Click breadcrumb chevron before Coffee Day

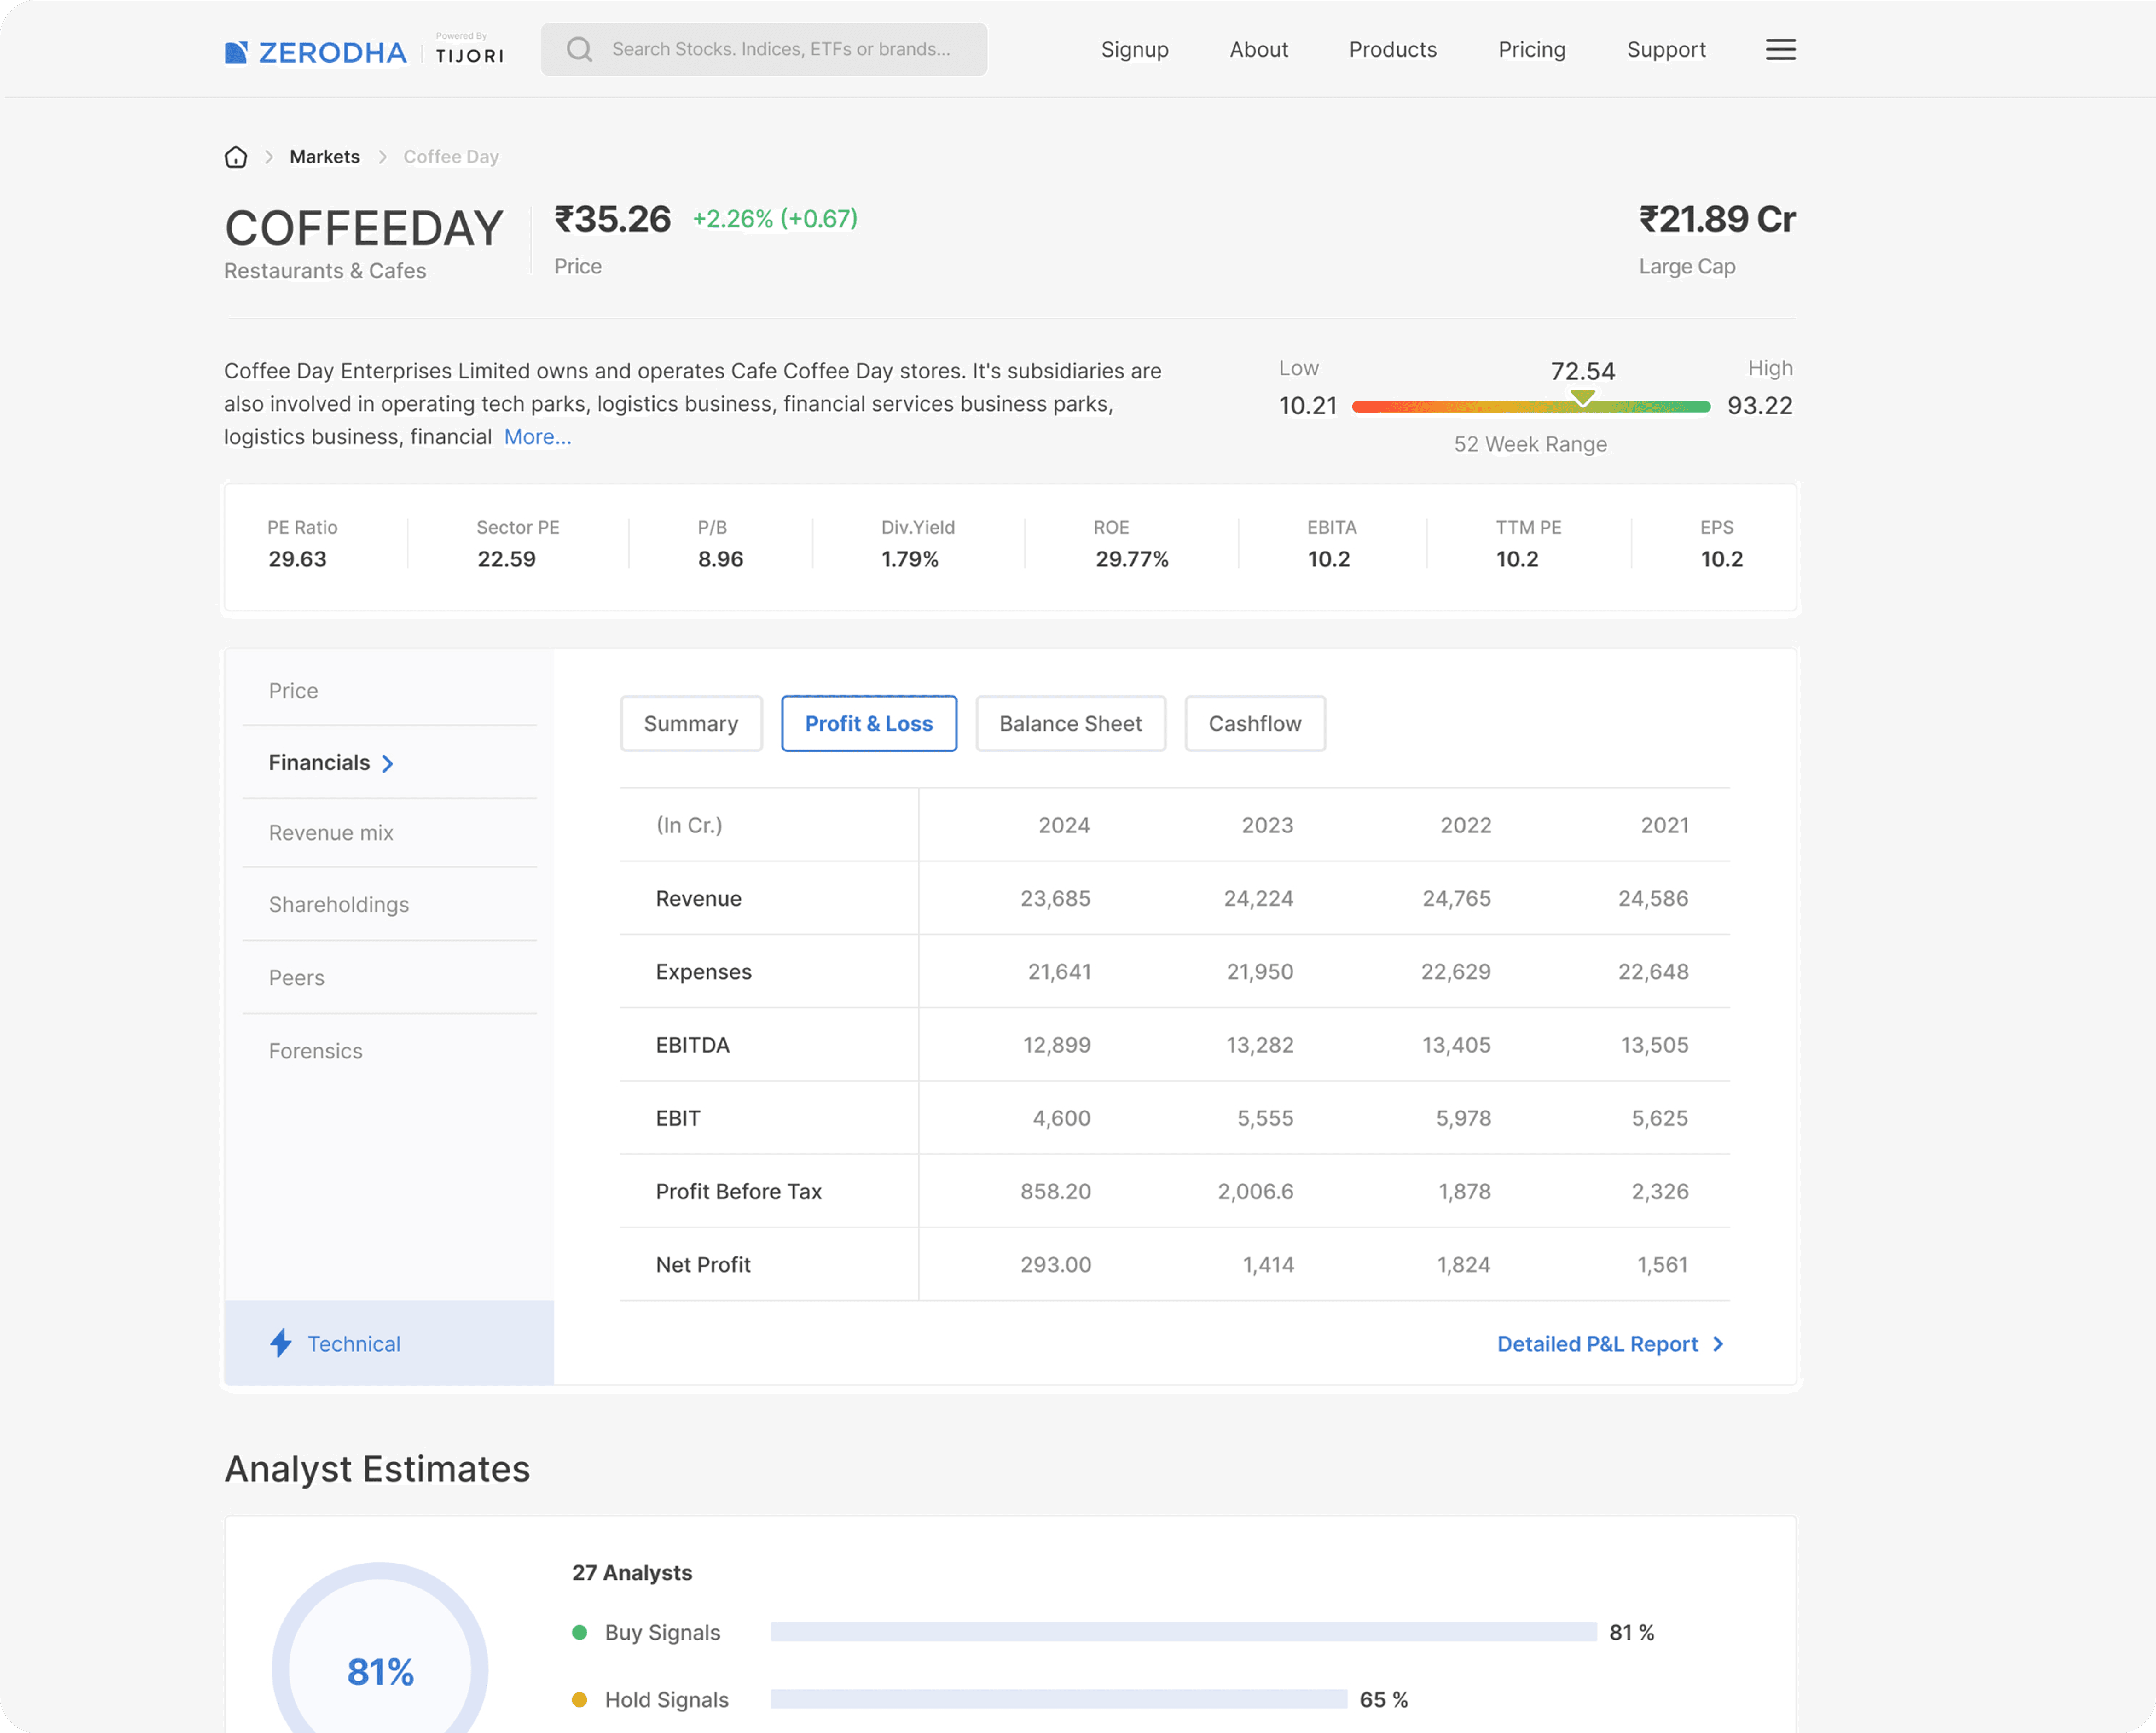382,157
